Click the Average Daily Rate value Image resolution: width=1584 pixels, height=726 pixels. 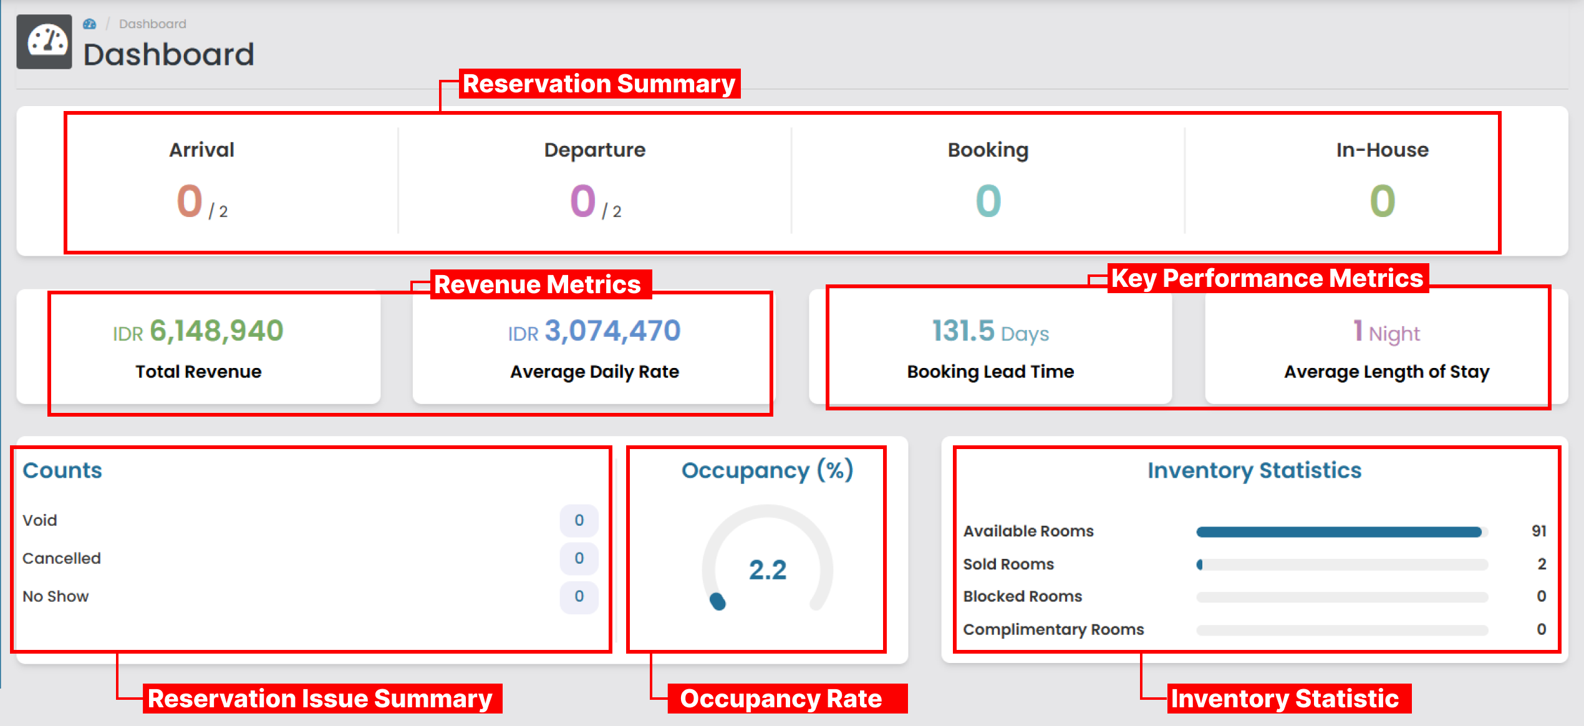(593, 331)
